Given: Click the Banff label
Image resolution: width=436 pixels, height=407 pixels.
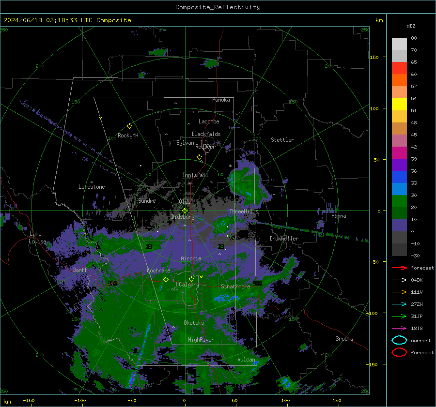Looking at the screenshot, I should pos(80,270).
